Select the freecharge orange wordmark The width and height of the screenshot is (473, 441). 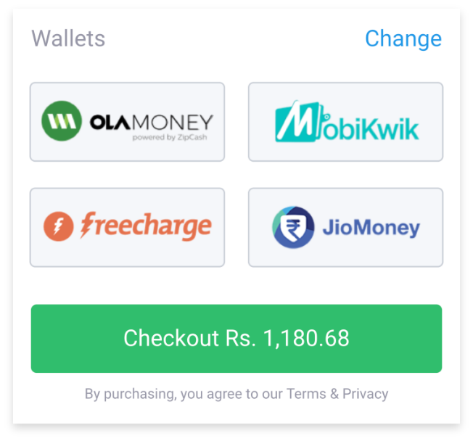tap(146, 226)
